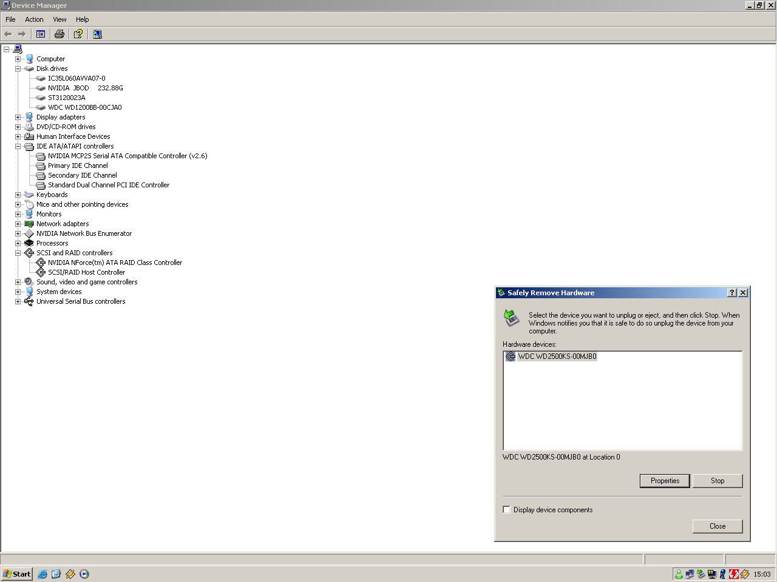Expand the Universal Serial Bus controllers category

[18, 301]
